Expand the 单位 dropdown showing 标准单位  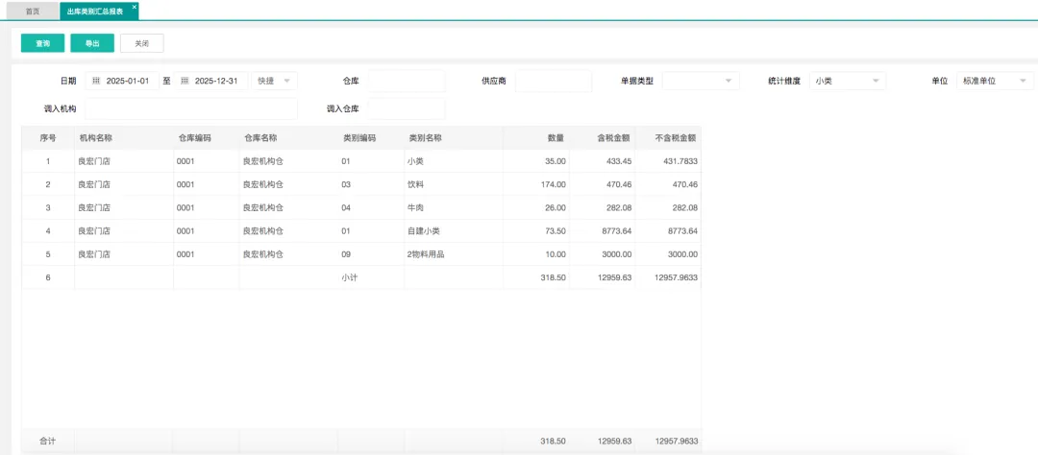[997, 82]
